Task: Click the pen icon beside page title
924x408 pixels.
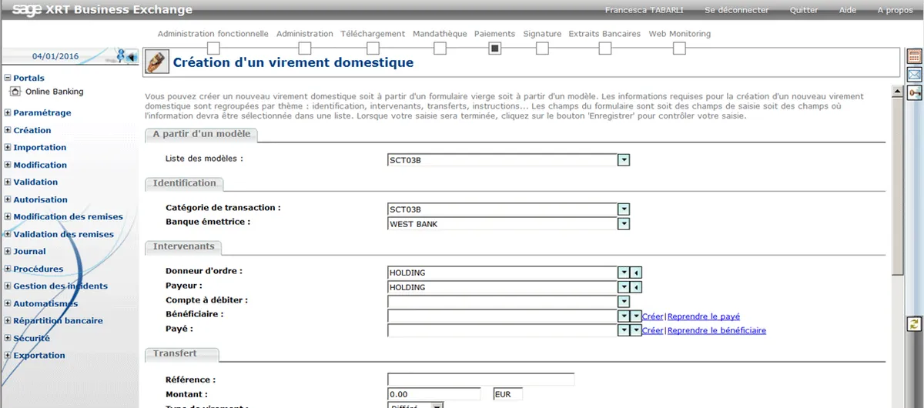Action: pos(157,62)
